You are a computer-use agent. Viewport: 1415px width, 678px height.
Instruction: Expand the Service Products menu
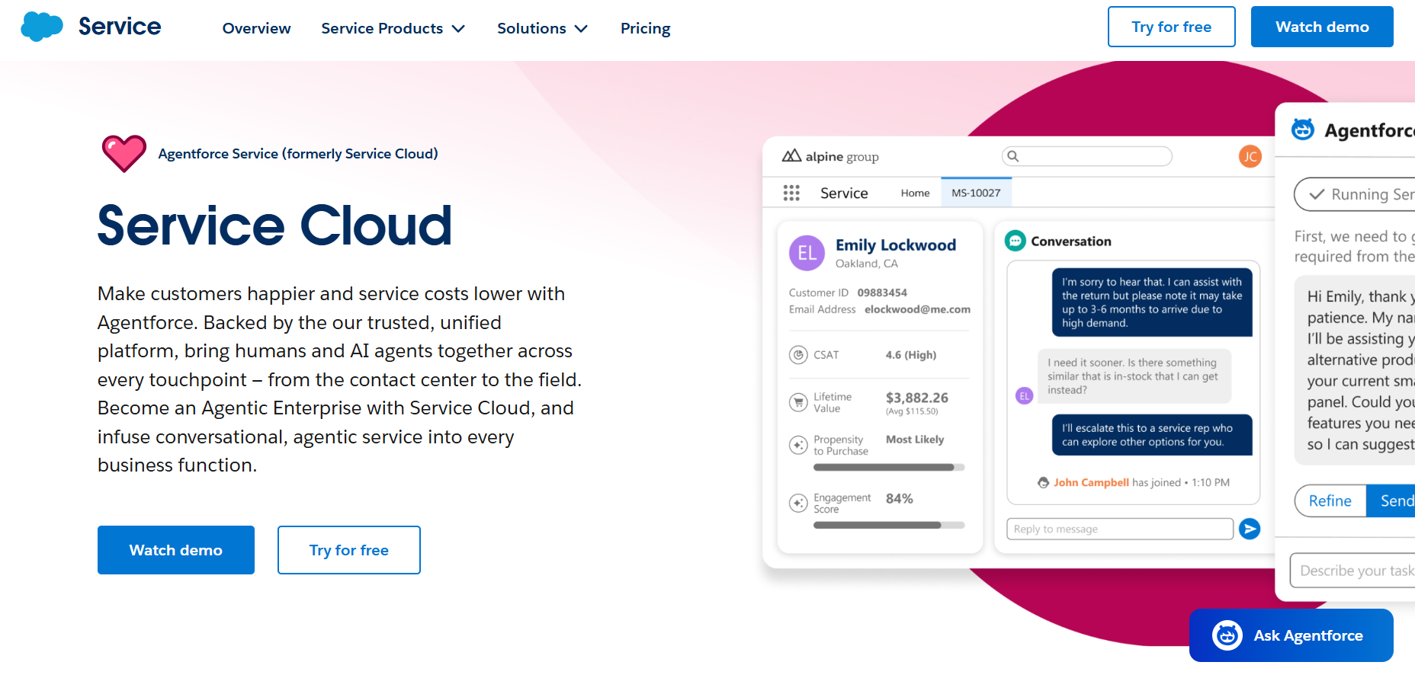coord(393,28)
